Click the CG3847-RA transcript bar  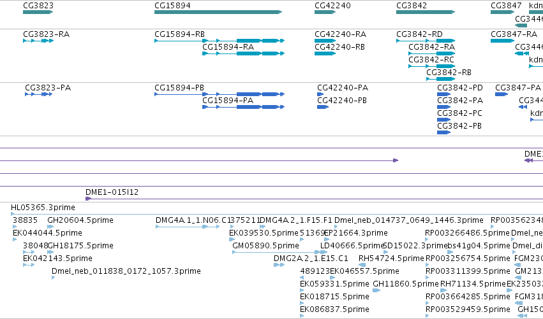[503, 41]
